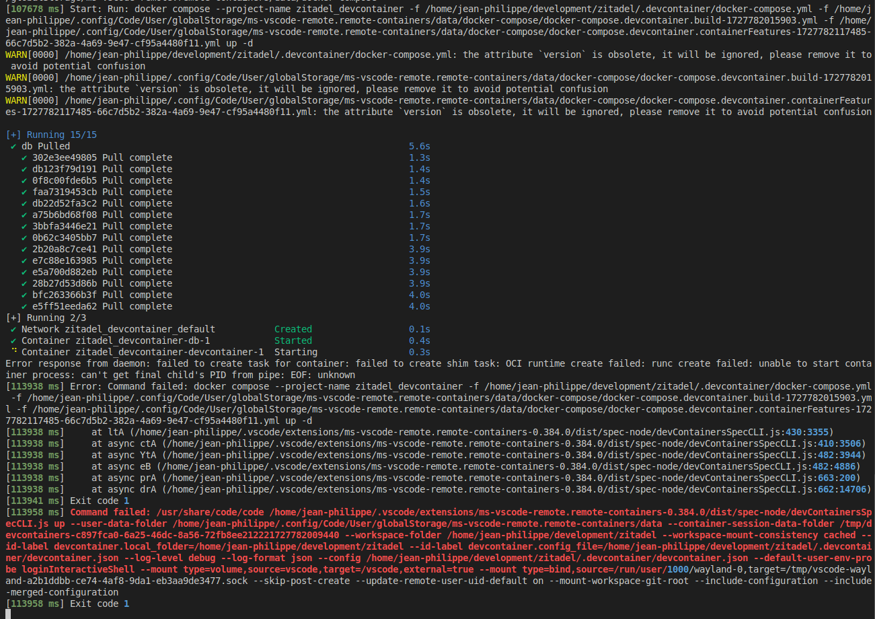
Task: Click the 0.1s network creation time
Action: click(420, 329)
